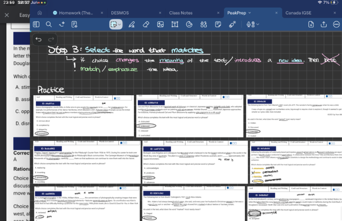The width and height of the screenshot is (342, 221).
Task: Open the shapes elements tool
Action: (203, 24)
